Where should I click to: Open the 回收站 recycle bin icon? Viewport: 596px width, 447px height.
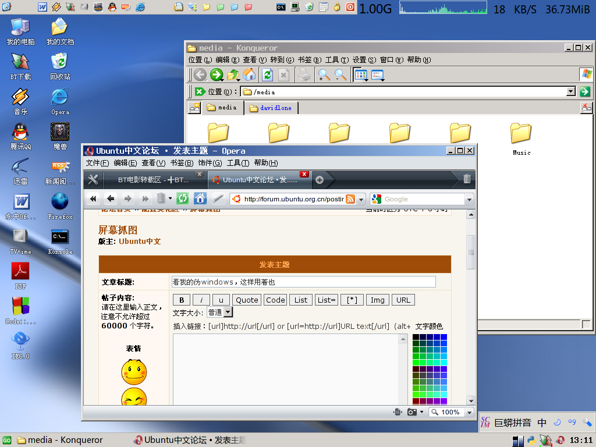click(x=60, y=66)
